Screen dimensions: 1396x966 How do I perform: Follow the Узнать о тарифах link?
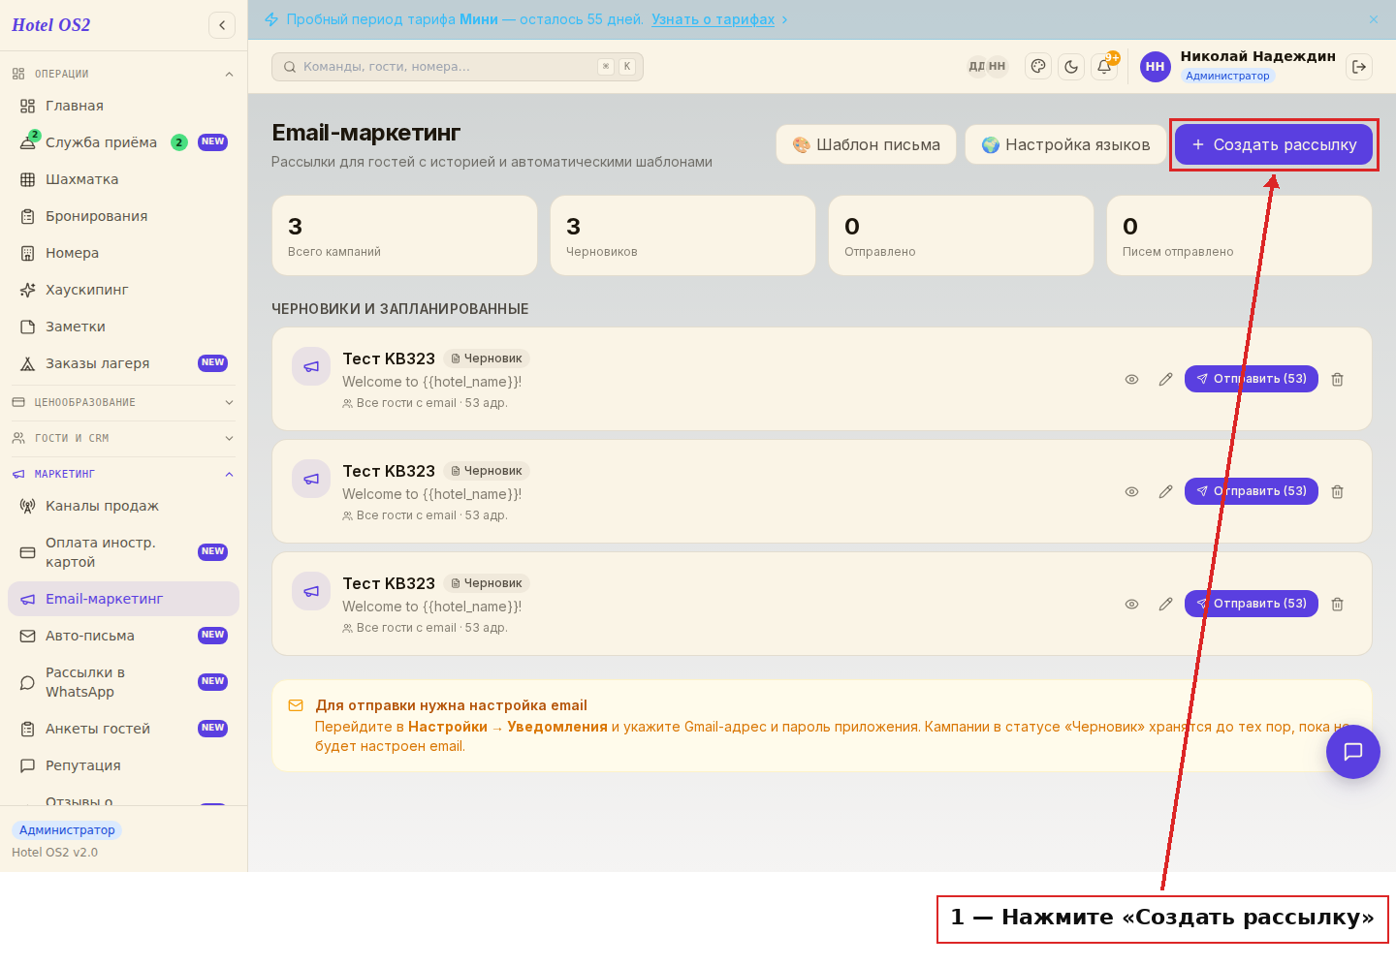tap(713, 19)
